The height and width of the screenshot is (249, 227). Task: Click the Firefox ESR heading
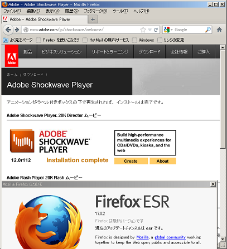(x=132, y=202)
